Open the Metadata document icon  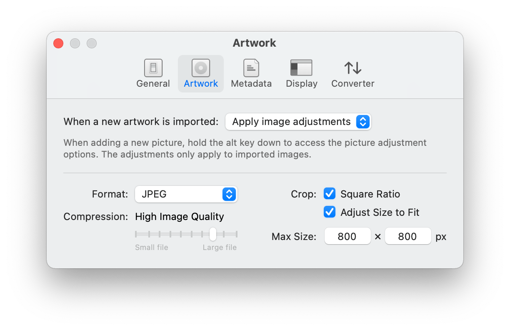251,68
